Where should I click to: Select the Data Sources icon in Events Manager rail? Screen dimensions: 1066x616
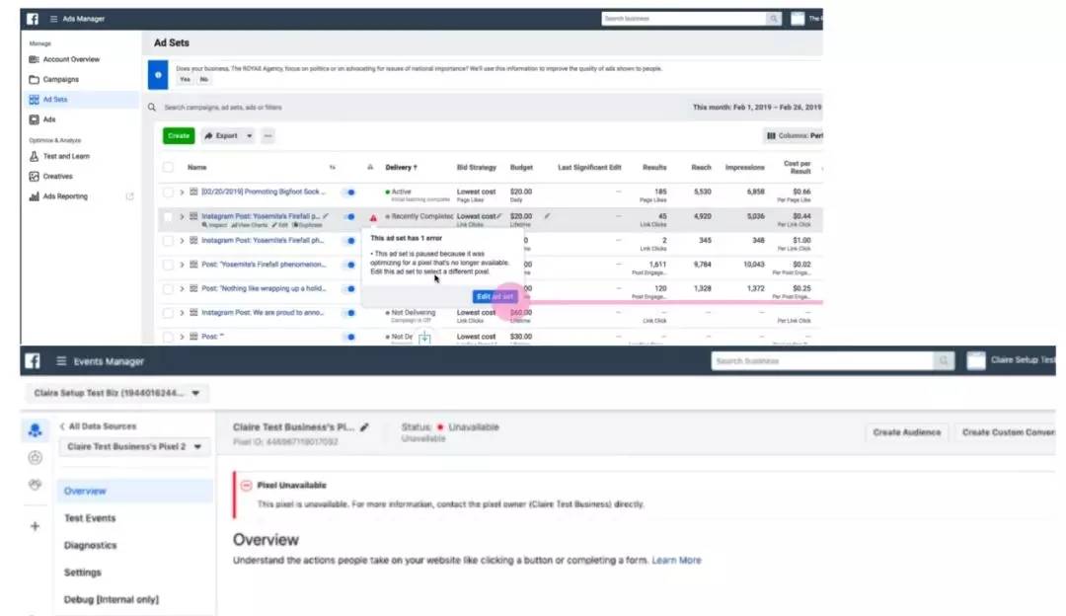35,430
